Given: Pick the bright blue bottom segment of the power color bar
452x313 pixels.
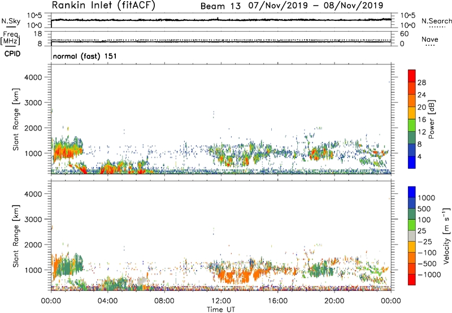Looking at the screenshot, I should (x=412, y=162).
